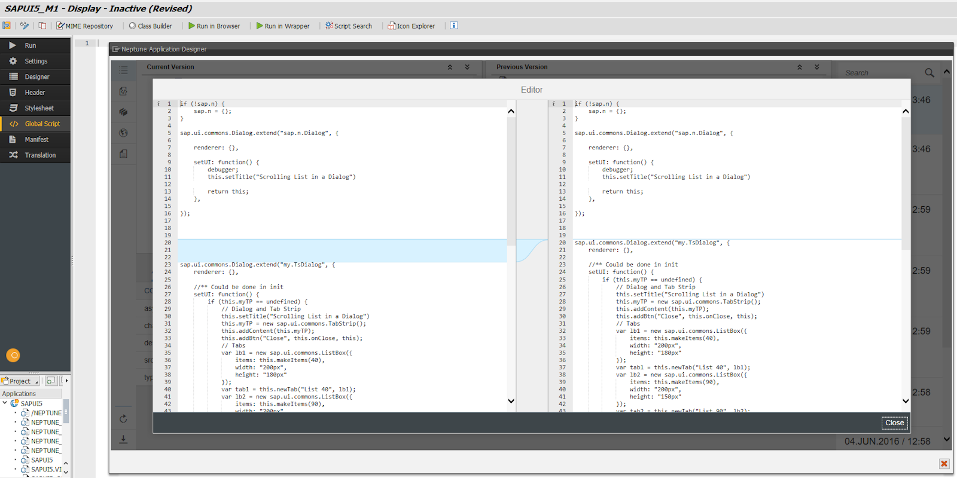Place cursor on line 23 my.TsDialog in the left editor
Screen dimensions: 957x478
coord(258,265)
